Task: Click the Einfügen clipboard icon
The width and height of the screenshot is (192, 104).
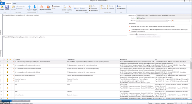Action: click(13, 7)
